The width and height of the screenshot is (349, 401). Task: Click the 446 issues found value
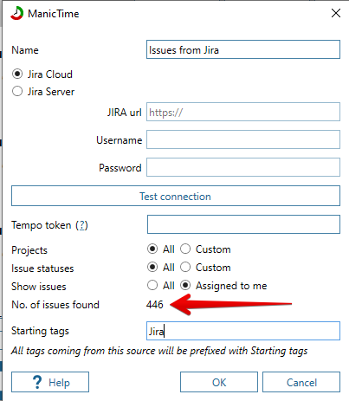155,304
